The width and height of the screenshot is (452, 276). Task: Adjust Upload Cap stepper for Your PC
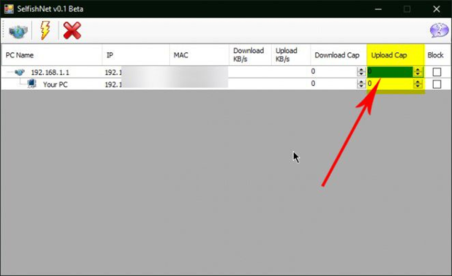418,84
